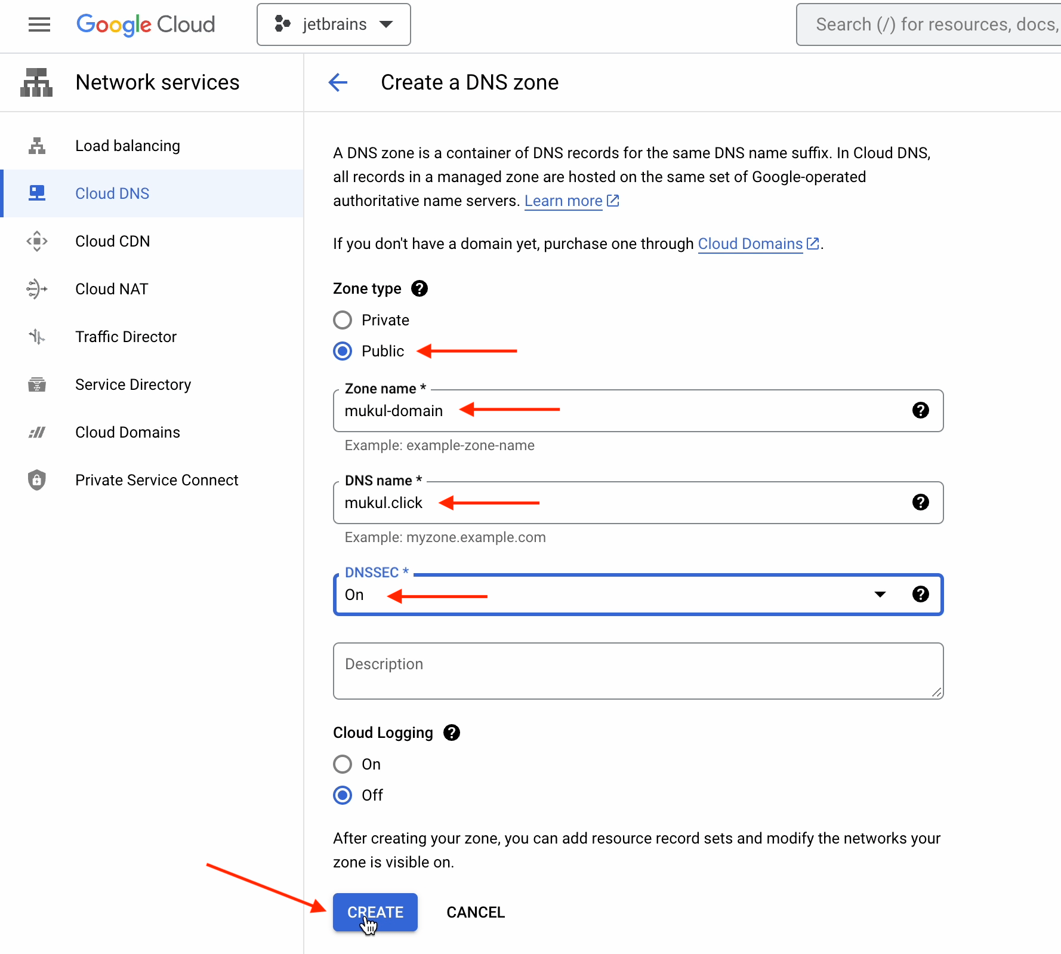Screen dimensions: 1061x954
Task: Select the Cloud Logging Off radio button
Action: tap(343, 796)
